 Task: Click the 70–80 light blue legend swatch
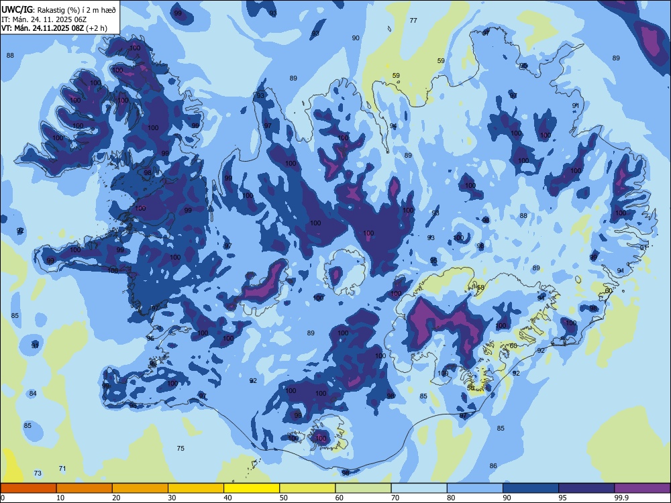[x=419, y=488]
